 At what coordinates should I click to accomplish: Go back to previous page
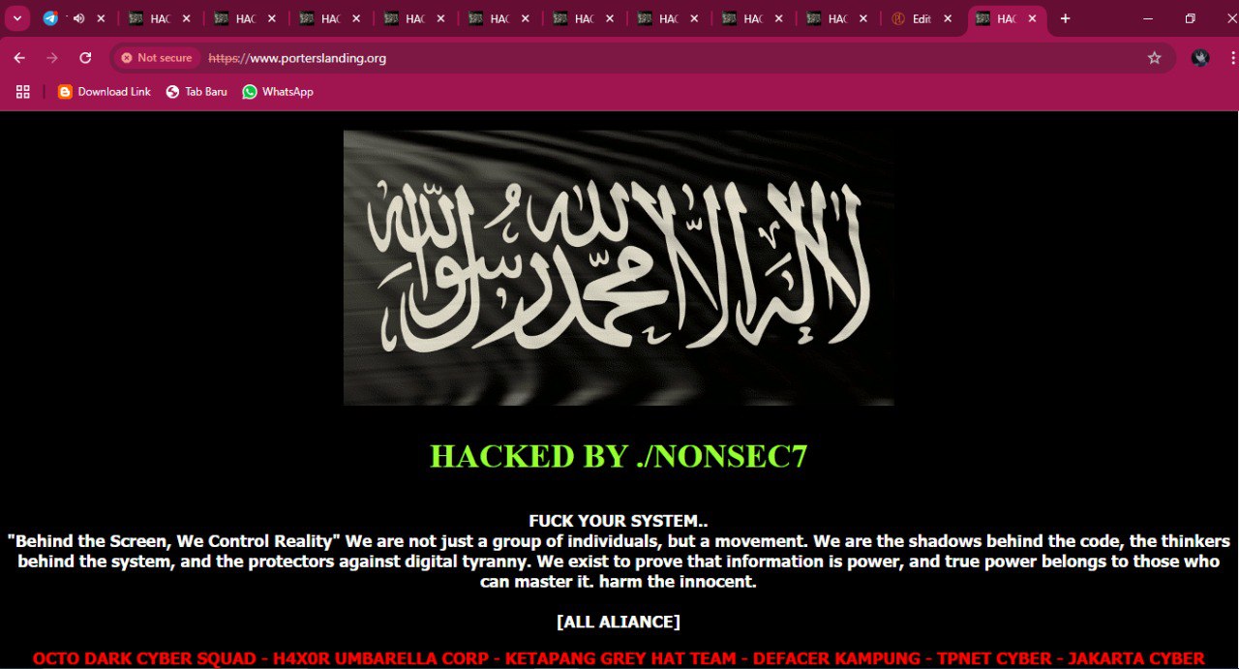(x=19, y=58)
